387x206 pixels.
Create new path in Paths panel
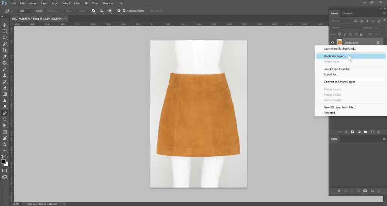pos(372,191)
